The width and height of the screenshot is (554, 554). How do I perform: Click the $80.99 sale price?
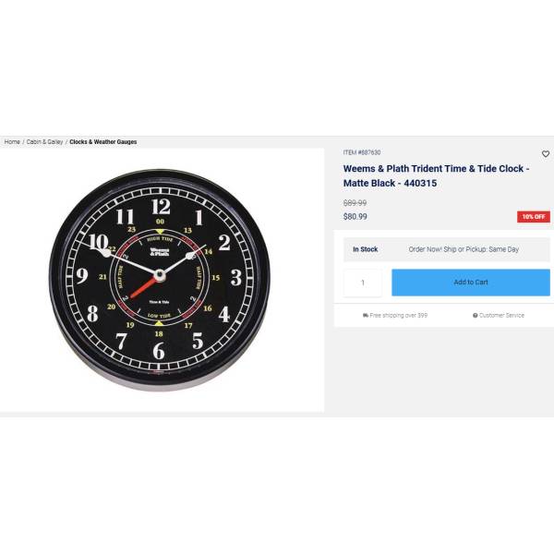click(355, 217)
